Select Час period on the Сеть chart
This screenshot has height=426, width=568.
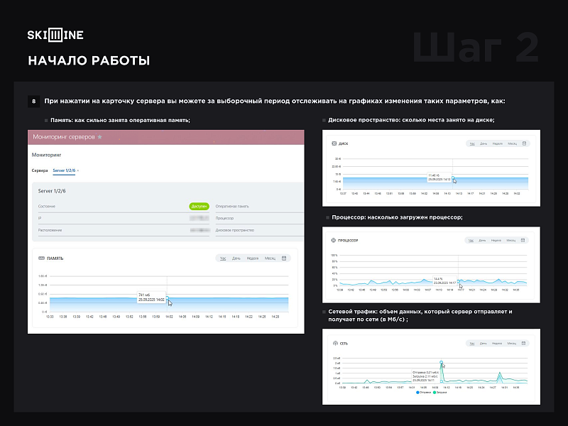471,344
